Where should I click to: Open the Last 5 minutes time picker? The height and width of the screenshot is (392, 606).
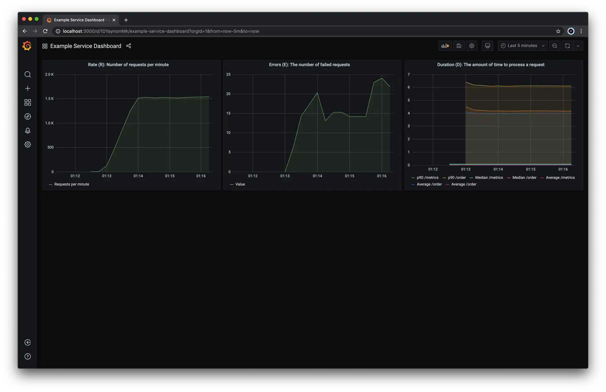522,46
